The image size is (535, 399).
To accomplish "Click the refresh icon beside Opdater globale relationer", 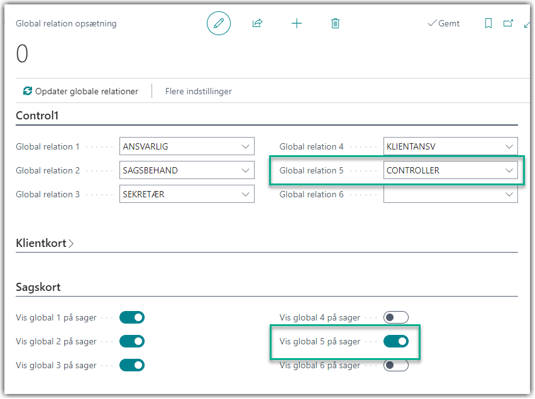I will [27, 91].
